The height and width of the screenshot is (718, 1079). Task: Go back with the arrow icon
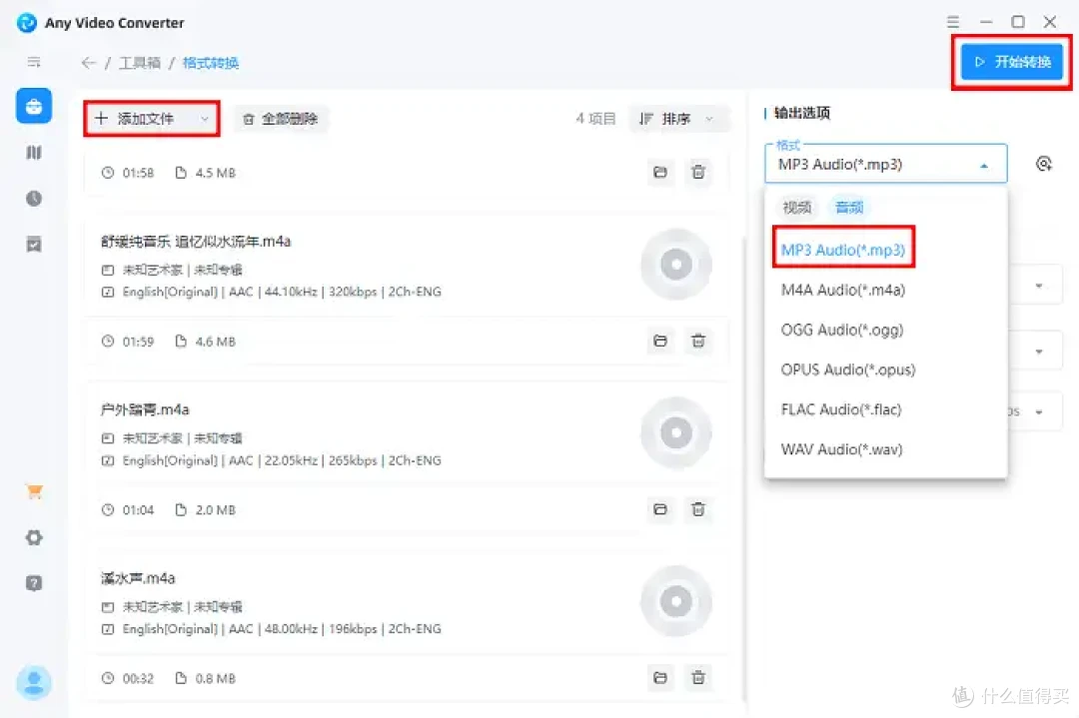click(x=88, y=63)
